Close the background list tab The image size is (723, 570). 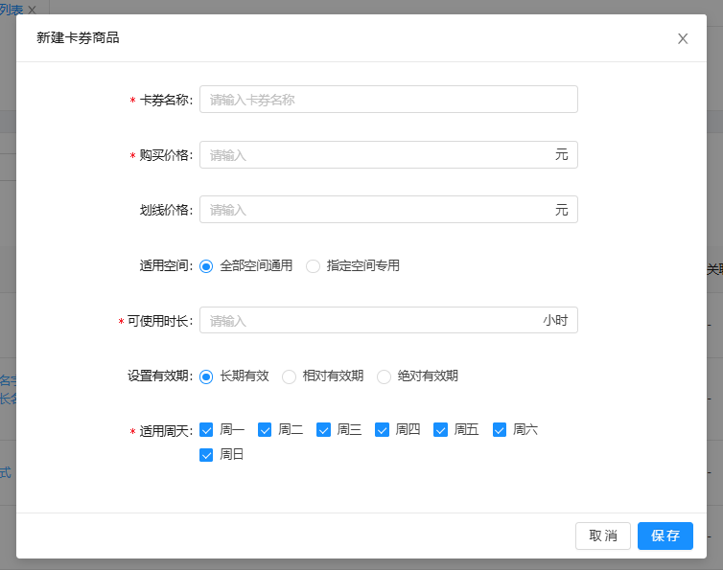pyautogui.click(x=32, y=10)
